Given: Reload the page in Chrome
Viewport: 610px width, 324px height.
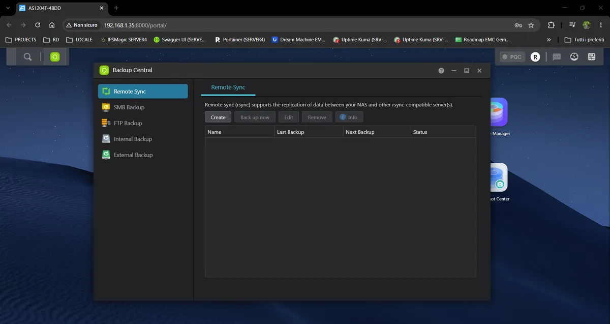Looking at the screenshot, I should point(38,25).
